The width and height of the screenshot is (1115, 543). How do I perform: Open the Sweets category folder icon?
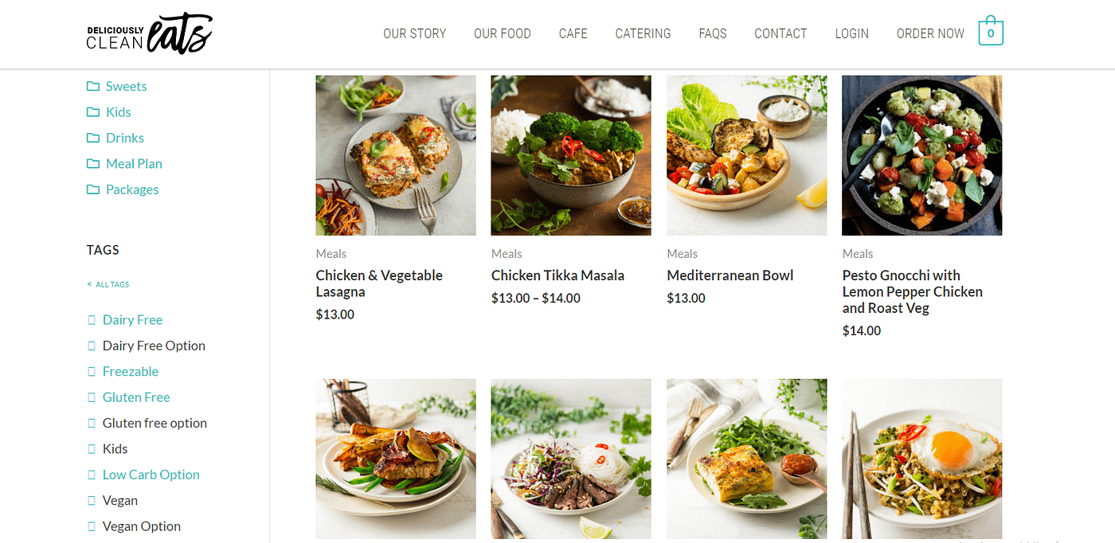point(93,86)
